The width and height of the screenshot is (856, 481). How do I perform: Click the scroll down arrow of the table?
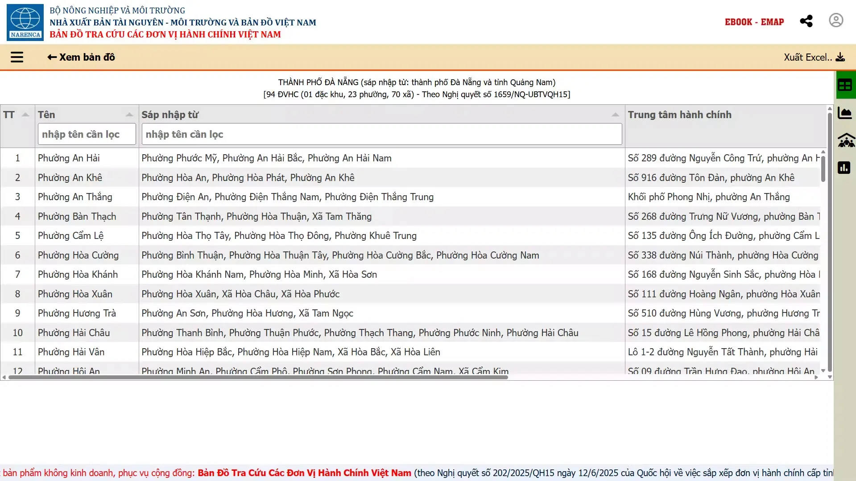click(x=830, y=377)
